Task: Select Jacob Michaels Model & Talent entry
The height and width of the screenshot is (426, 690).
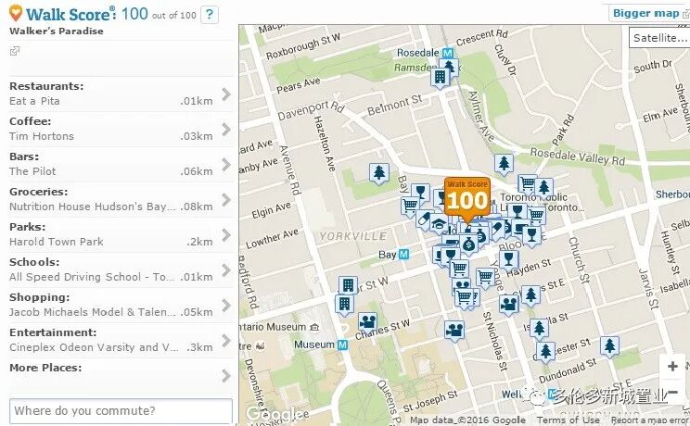Action: [93, 312]
